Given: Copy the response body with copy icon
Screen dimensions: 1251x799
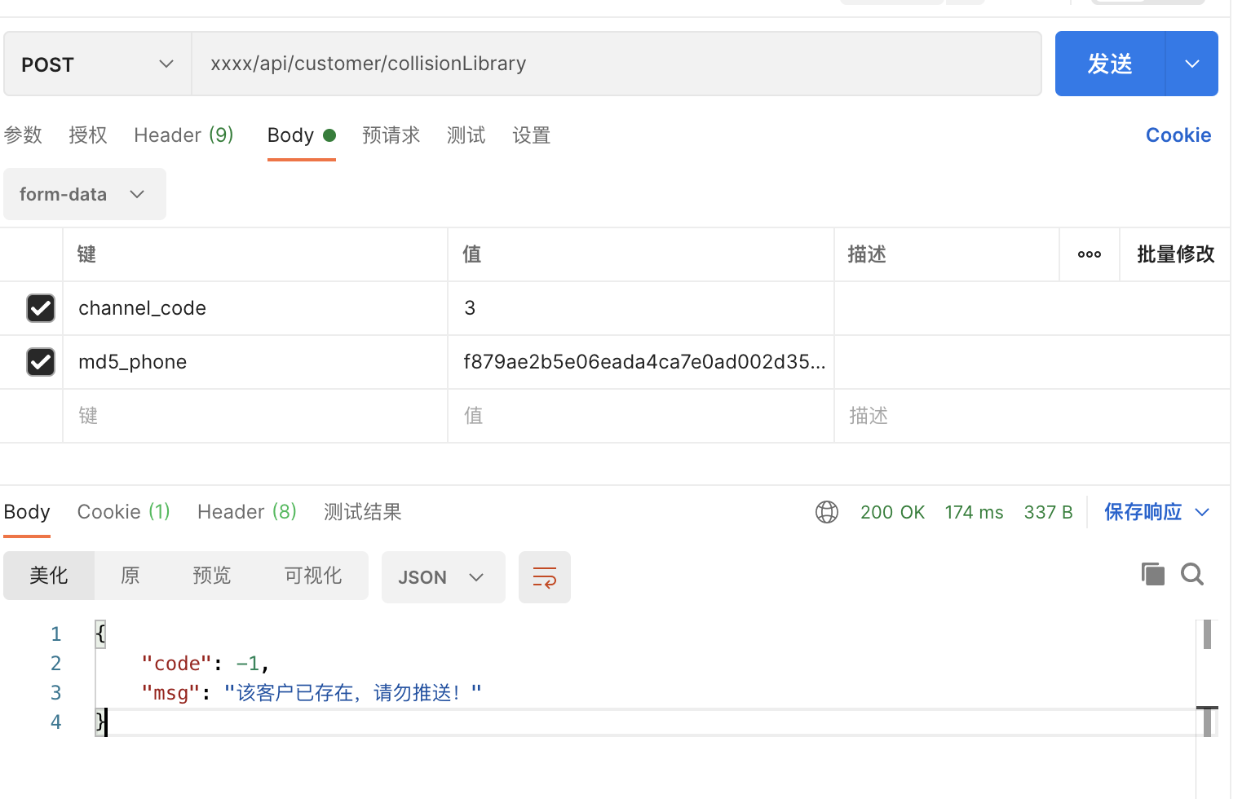Looking at the screenshot, I should (x=1152, y=574).
